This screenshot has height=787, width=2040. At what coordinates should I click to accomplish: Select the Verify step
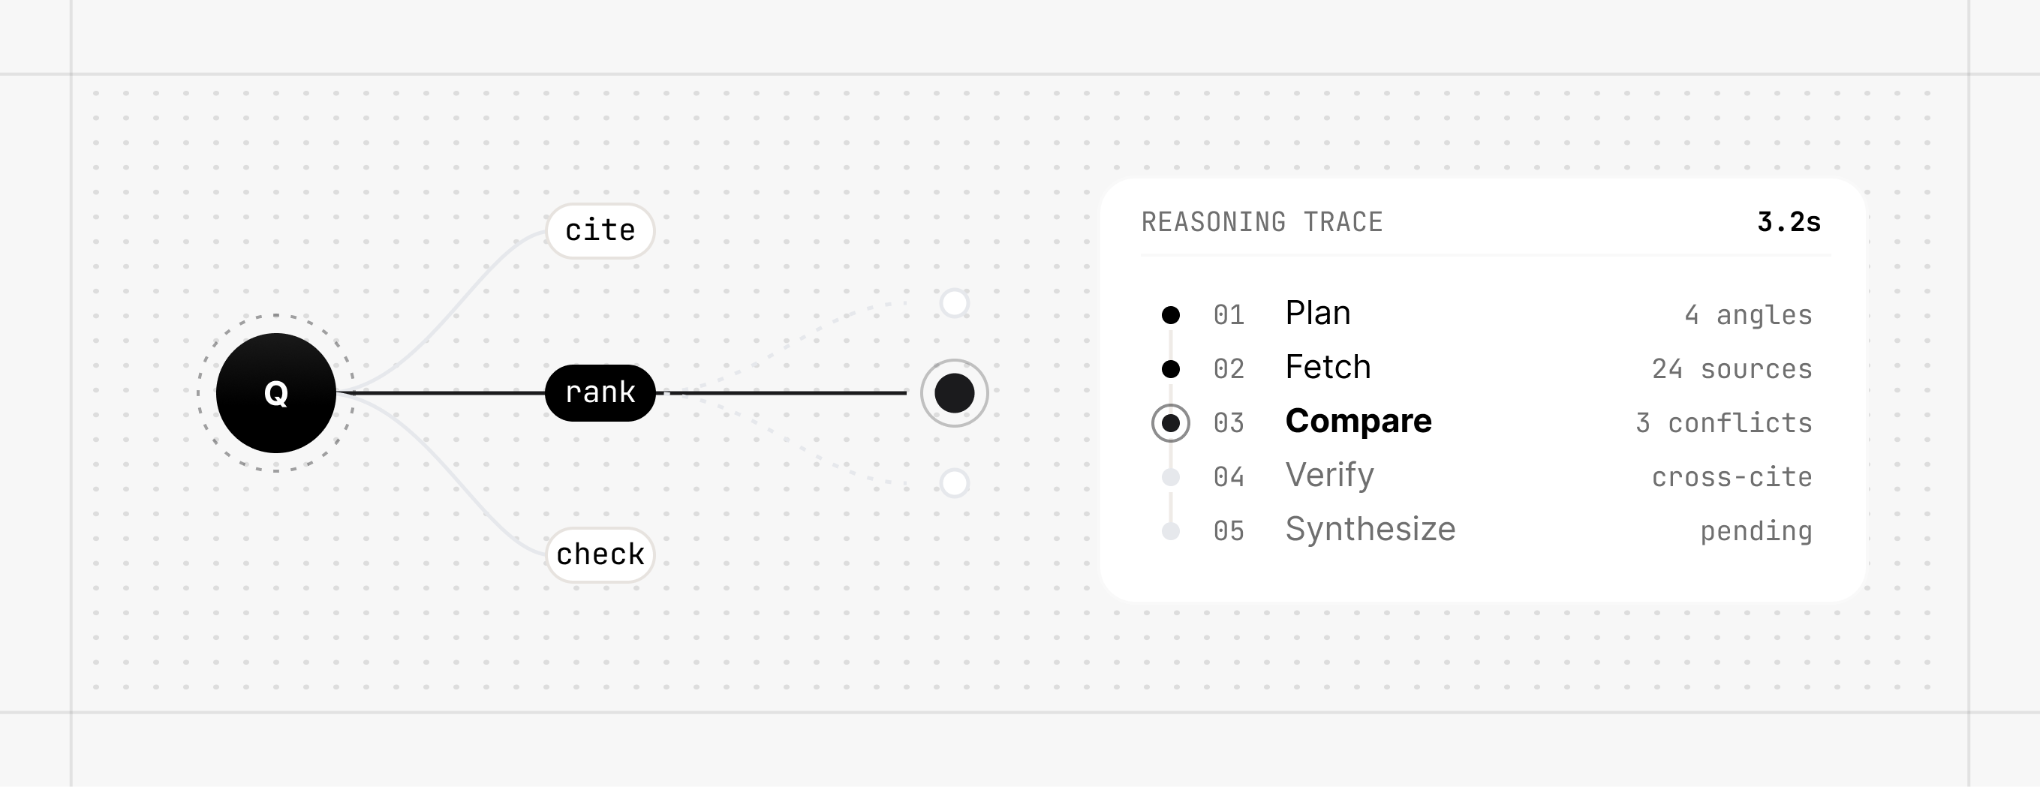[x=1330, y=475]
